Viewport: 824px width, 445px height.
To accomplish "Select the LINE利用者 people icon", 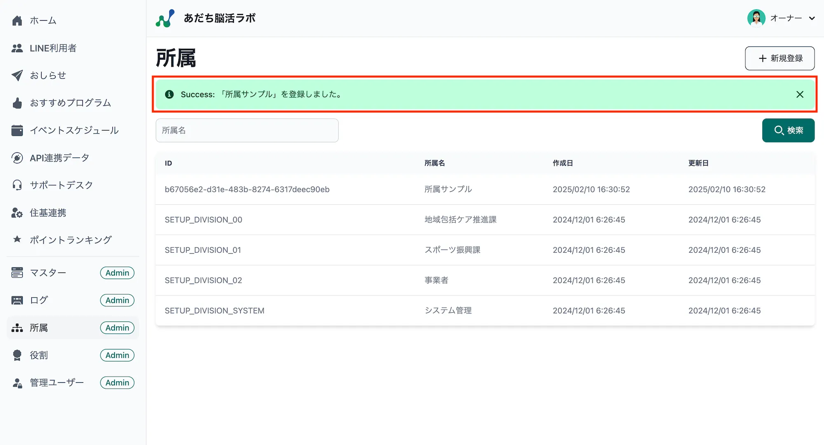I will [17, 48].
